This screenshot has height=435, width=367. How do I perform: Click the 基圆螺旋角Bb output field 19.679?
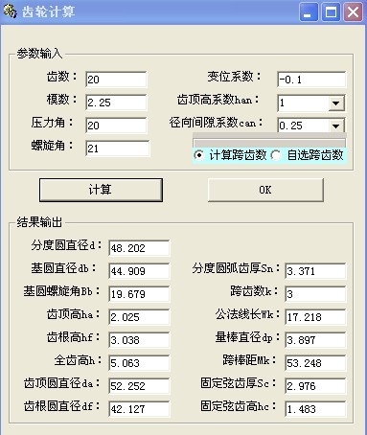coord(139,294)
